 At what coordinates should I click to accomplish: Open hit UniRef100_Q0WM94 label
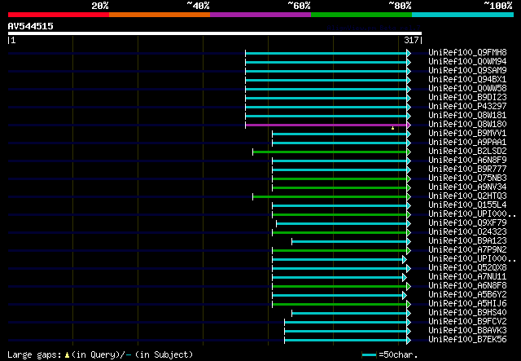[467, 62]
